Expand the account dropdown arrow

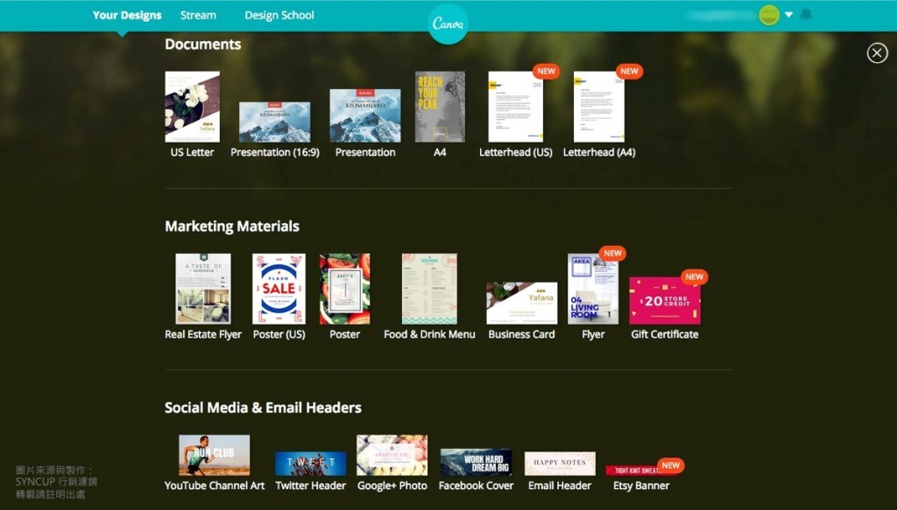coord(788,15)
